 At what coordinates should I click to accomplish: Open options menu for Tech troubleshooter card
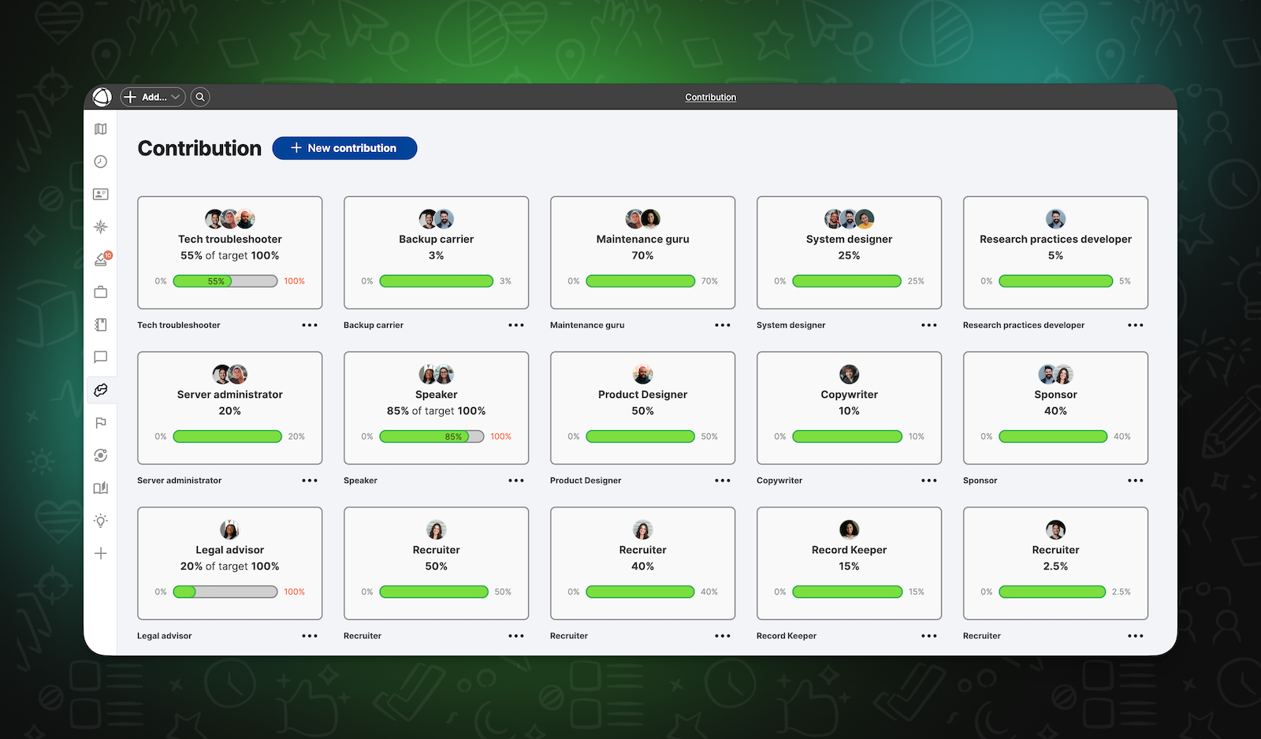coord(309,325)
